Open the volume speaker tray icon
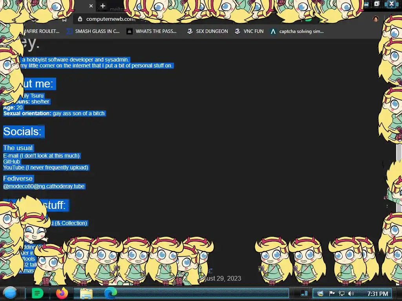This screenshot has height=301, width=402. (x=351, y=294)
